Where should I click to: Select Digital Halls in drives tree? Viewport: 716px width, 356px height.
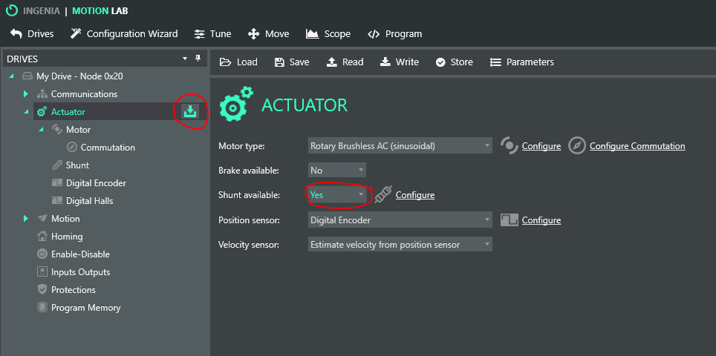point(89,201)
